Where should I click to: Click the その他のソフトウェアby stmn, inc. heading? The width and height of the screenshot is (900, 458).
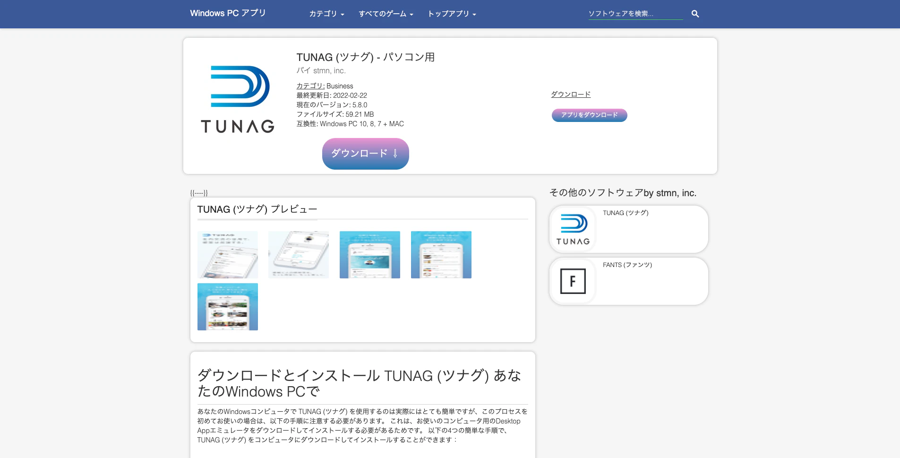[x=623, y=193]
